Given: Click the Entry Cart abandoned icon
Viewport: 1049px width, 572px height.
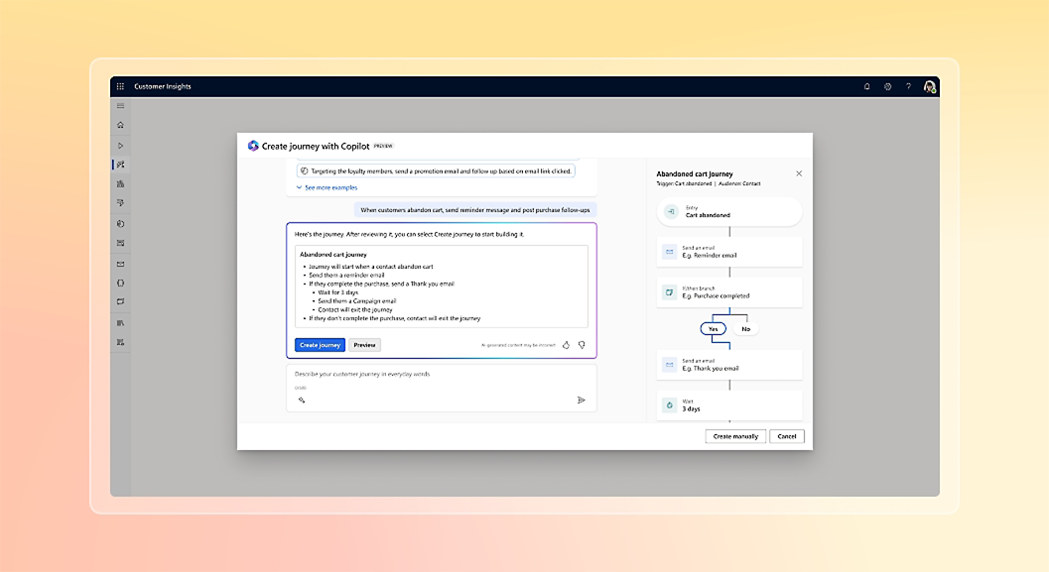Looking at the screenshot, I should pyautogui.click(x=670, y=212).
